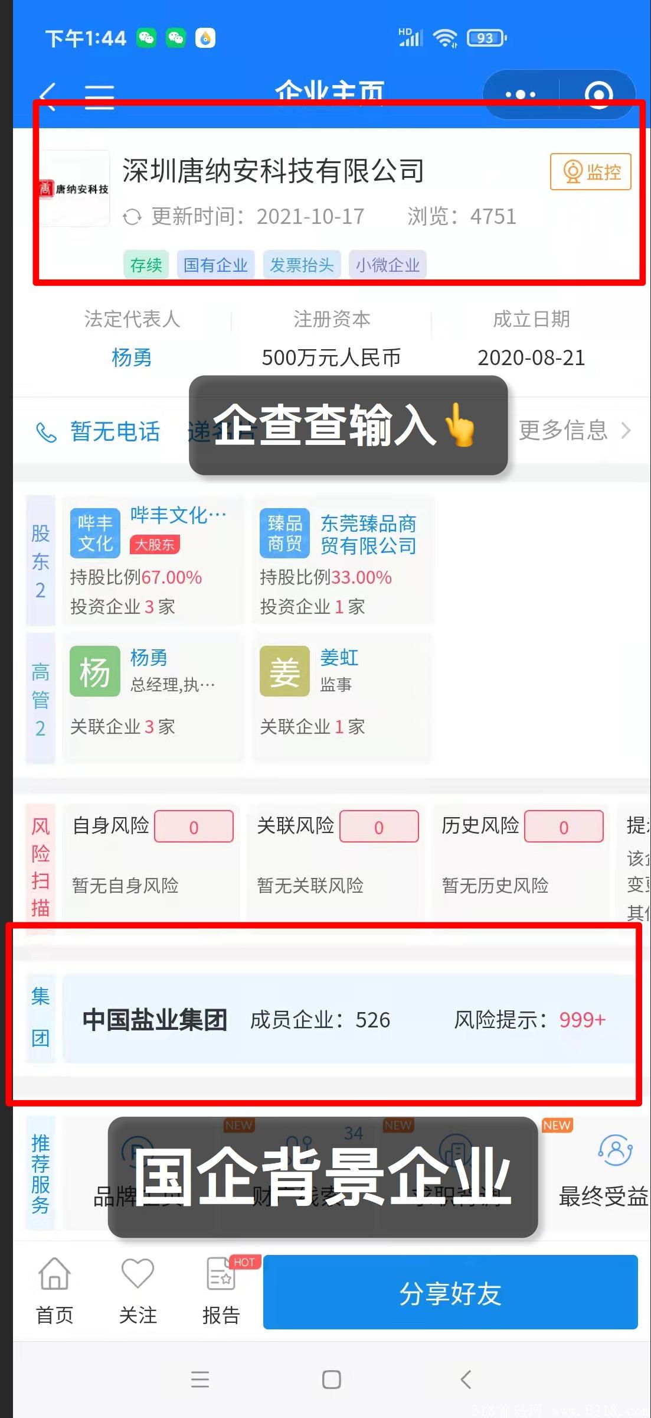Open legal representative 杨勇 link
651x1418 pixels.
132,357
